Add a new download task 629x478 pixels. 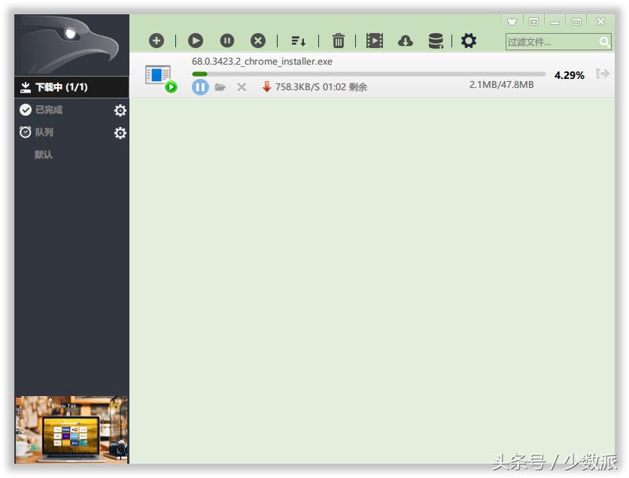156,41
